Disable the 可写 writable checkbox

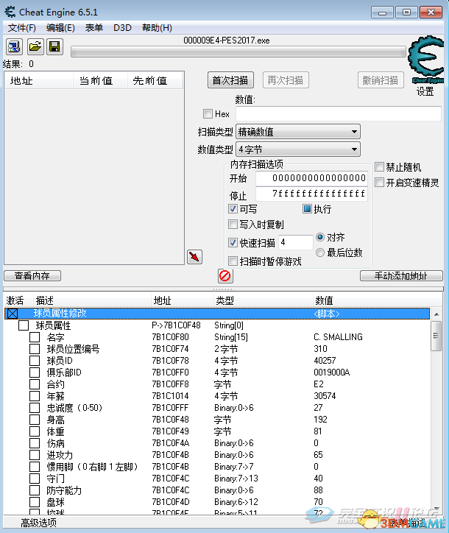(x=233, y=209)
